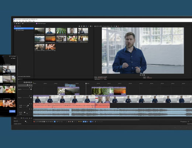Click Play in the timeline transport bar
The height and width of the screenshot is (148, 192).
[x=40, y=122]
